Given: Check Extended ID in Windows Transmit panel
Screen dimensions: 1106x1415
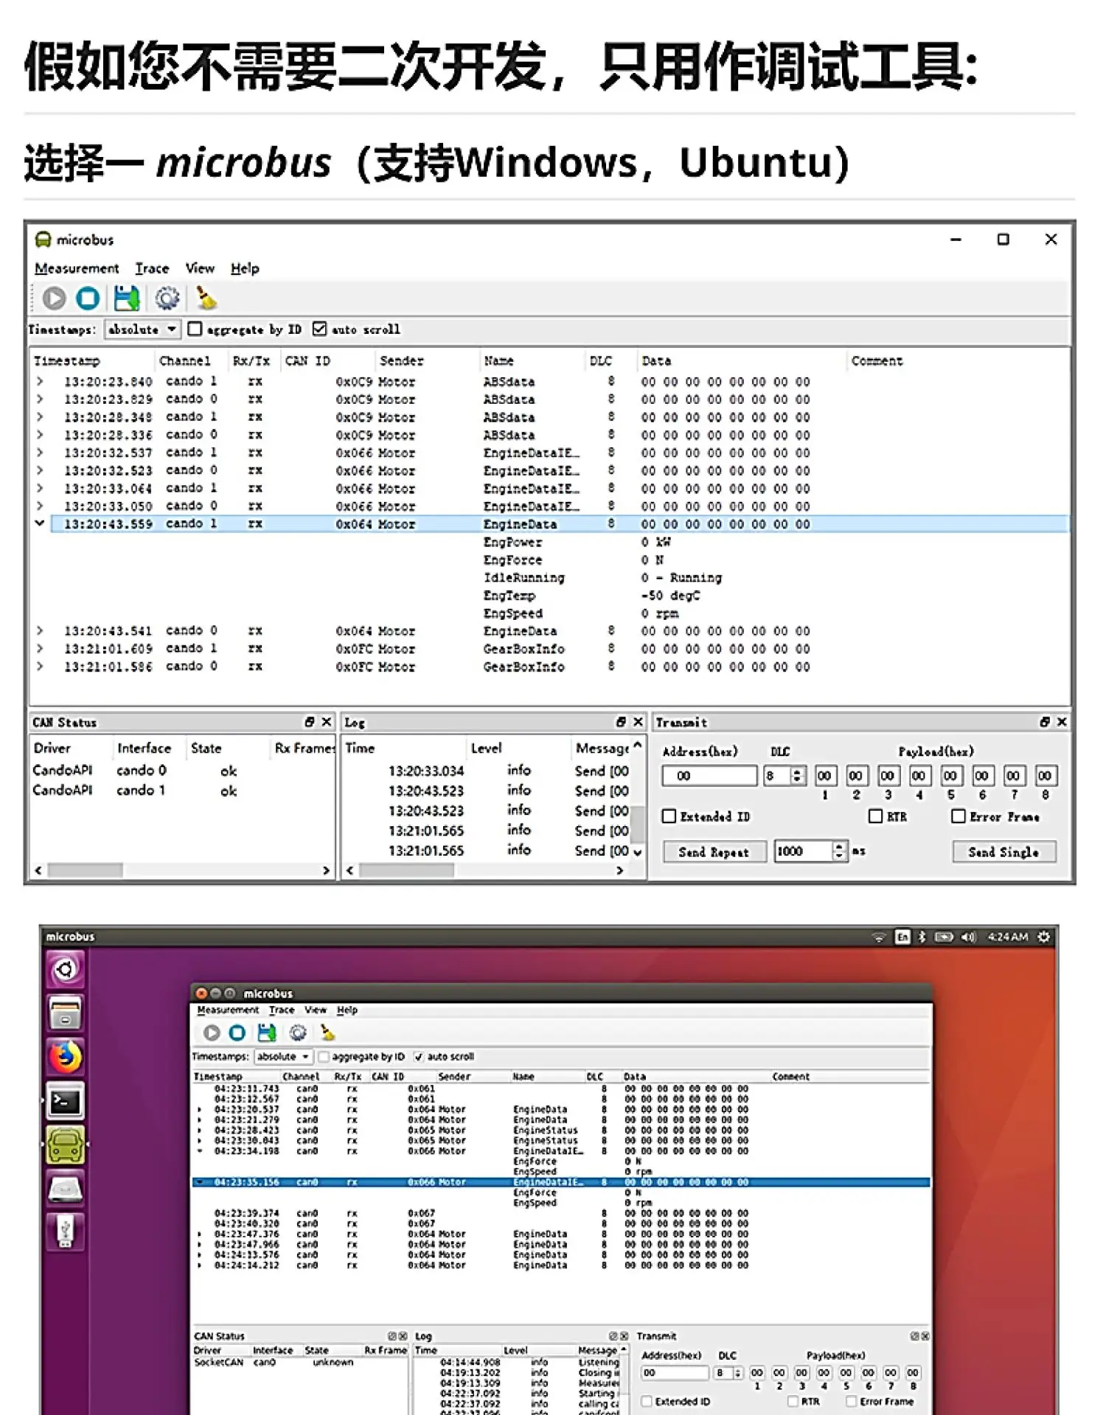Looking at the screenshot, I should (669, 816).
